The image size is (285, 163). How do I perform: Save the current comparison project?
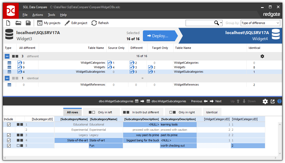tap(28, 23)
